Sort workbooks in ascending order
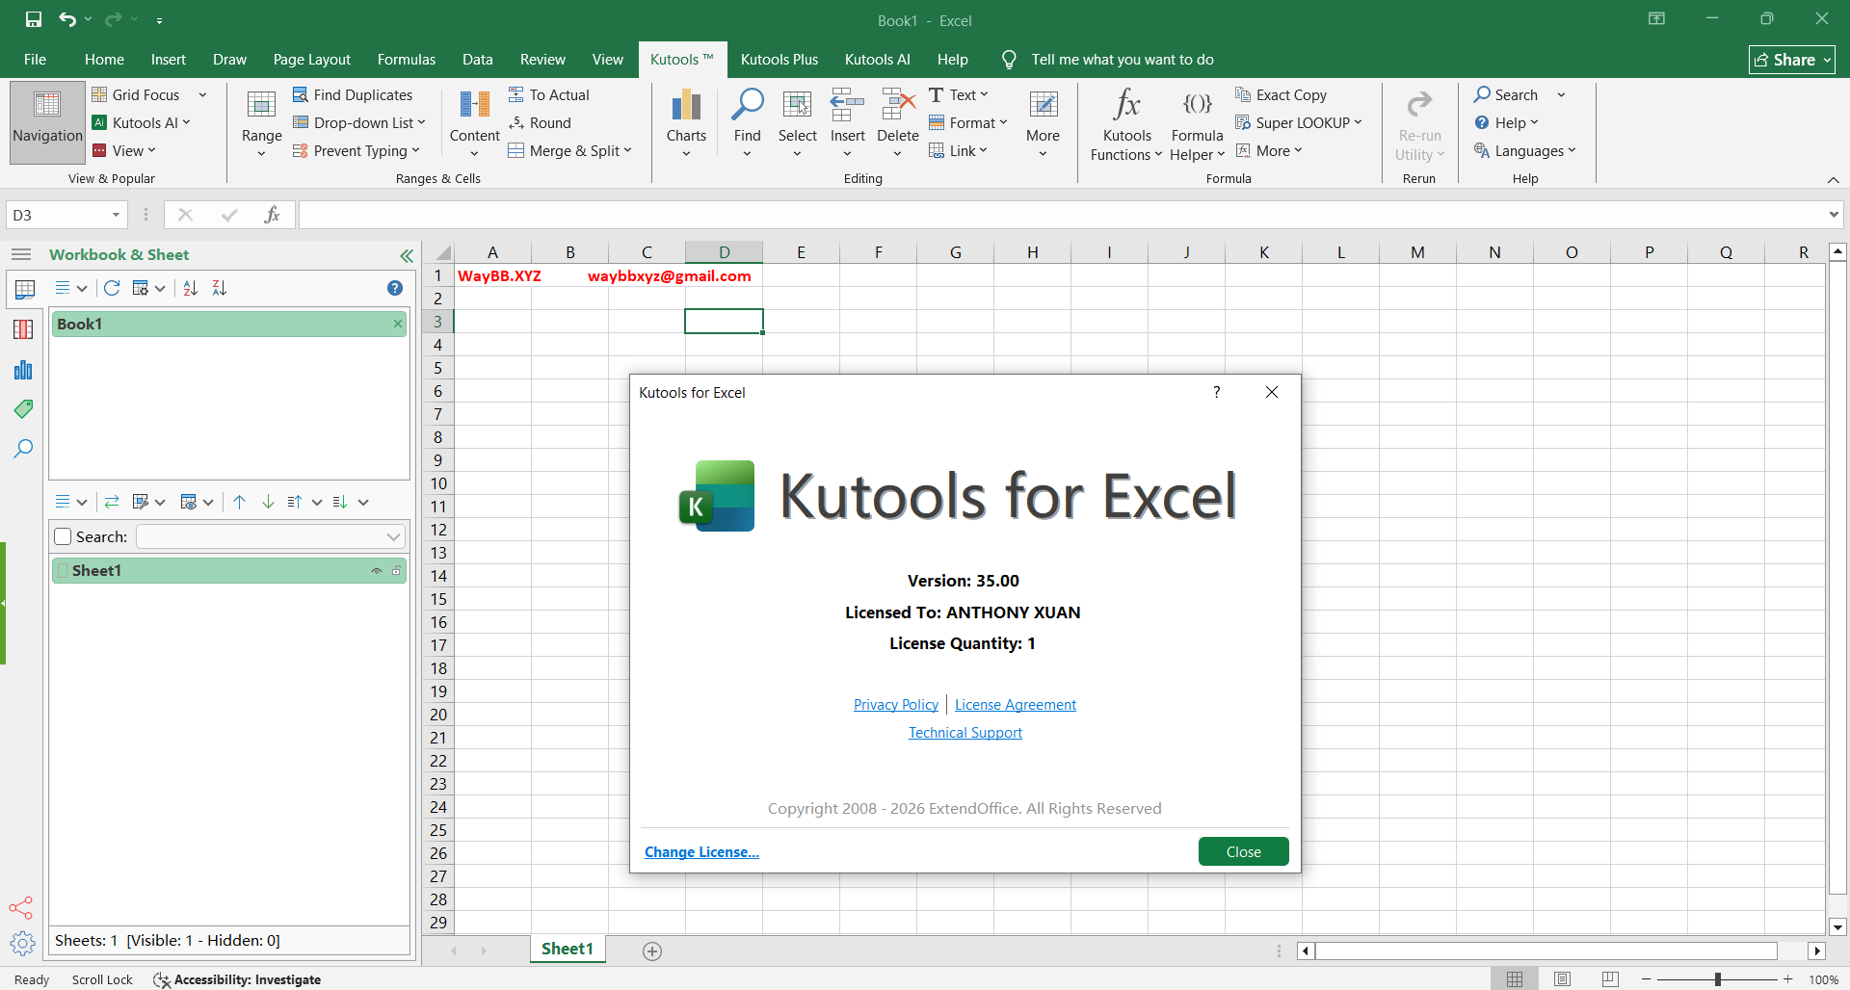1850x990 pixels. 191,288
